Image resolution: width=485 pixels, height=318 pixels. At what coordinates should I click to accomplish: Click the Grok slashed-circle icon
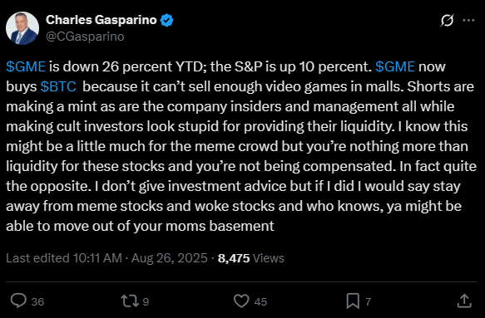pos(447,21)
